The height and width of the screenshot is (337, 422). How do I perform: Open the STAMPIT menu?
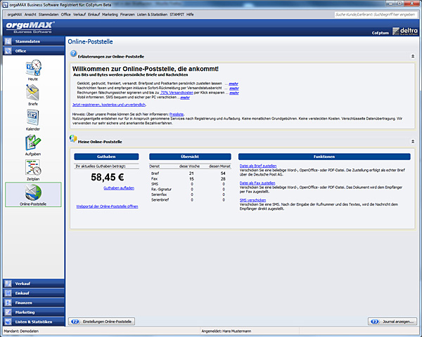click(177, 15)
